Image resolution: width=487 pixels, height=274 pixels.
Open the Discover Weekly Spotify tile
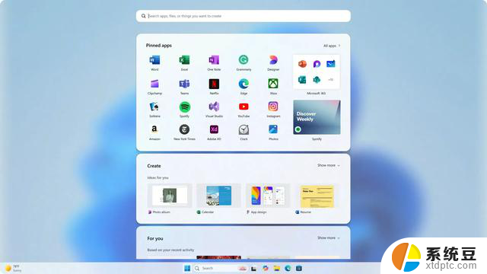[x=317, y=117]
